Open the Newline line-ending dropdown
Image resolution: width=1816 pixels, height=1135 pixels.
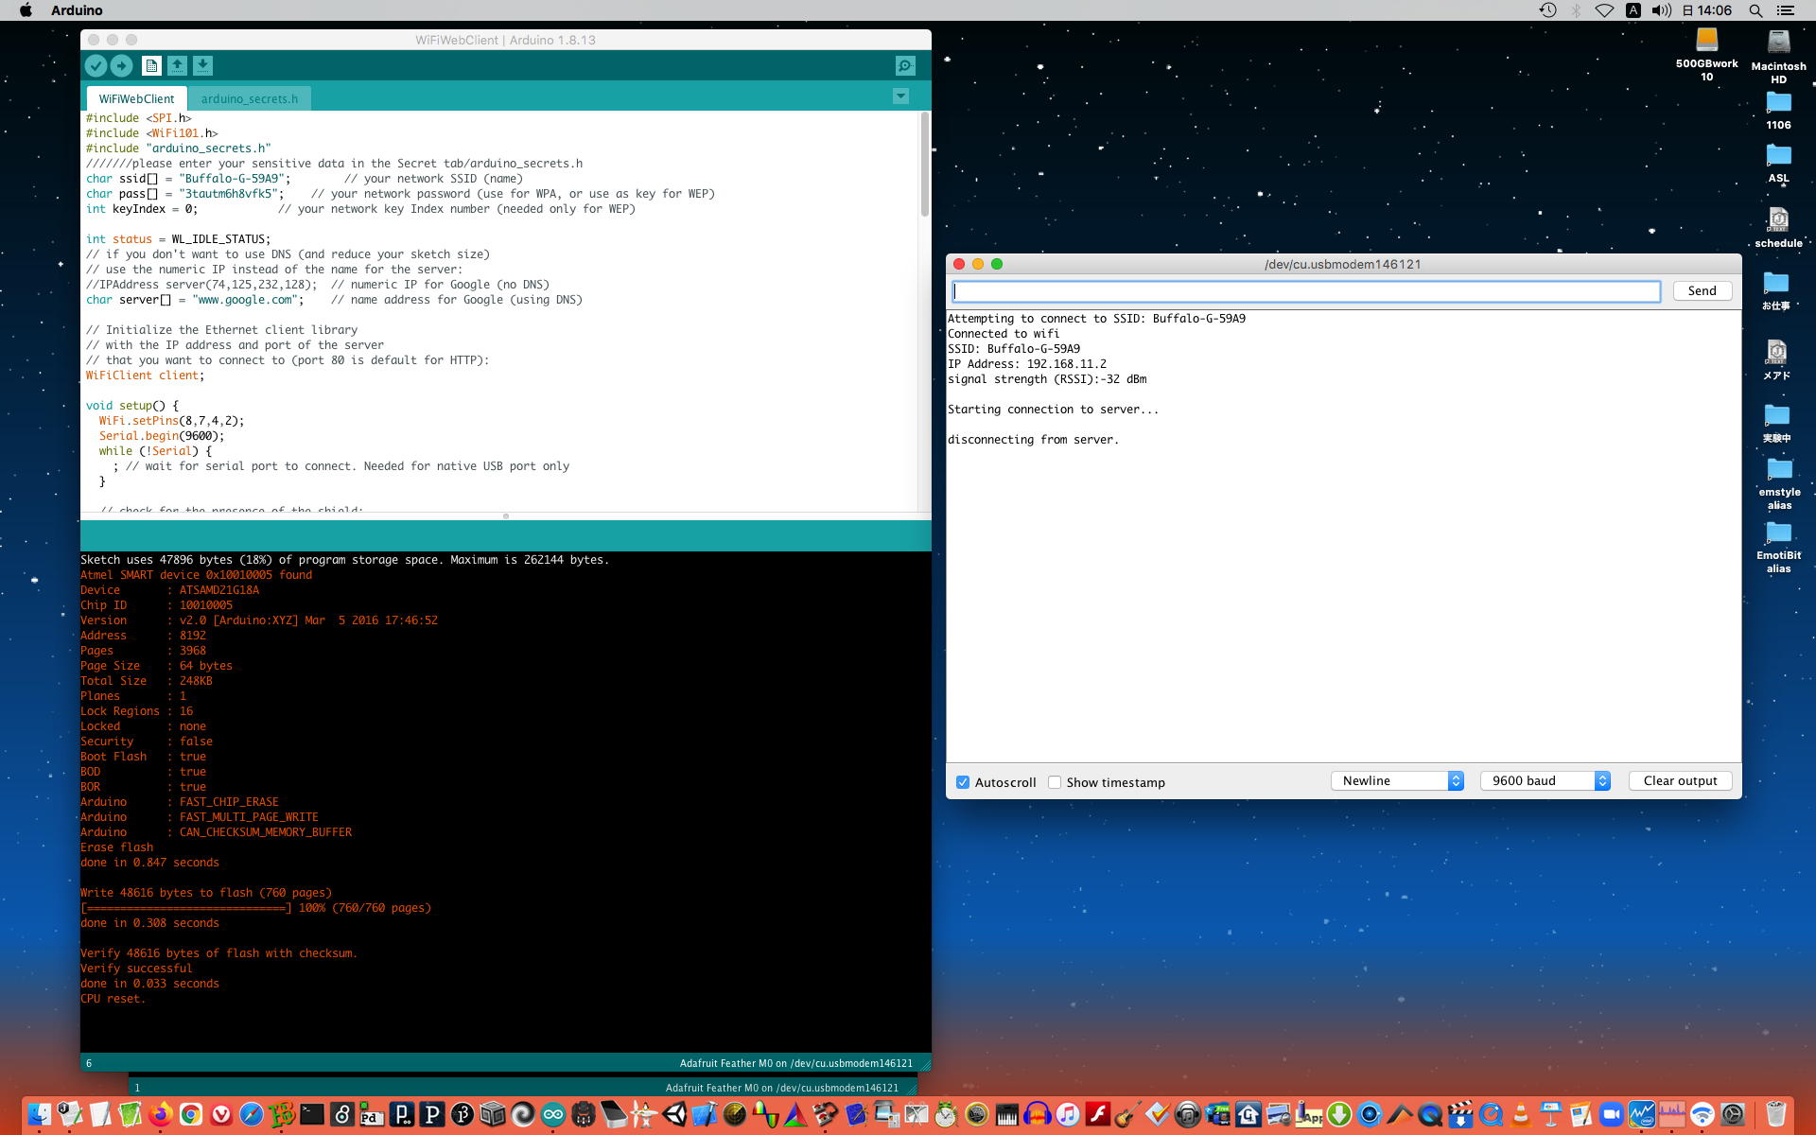click(1397, 780)
